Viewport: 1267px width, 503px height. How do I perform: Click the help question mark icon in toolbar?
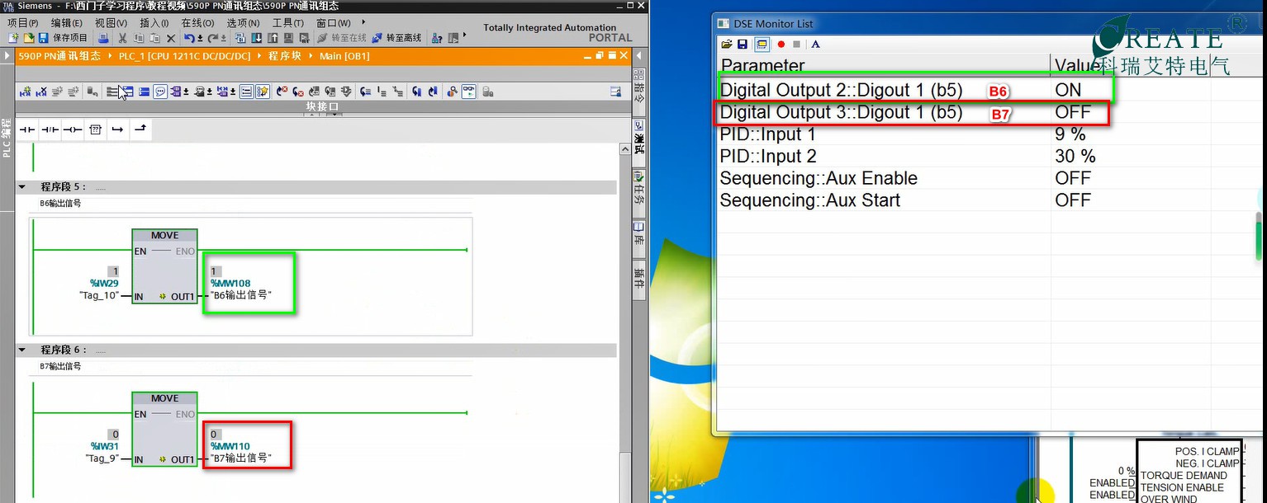(x=436, y=38)
